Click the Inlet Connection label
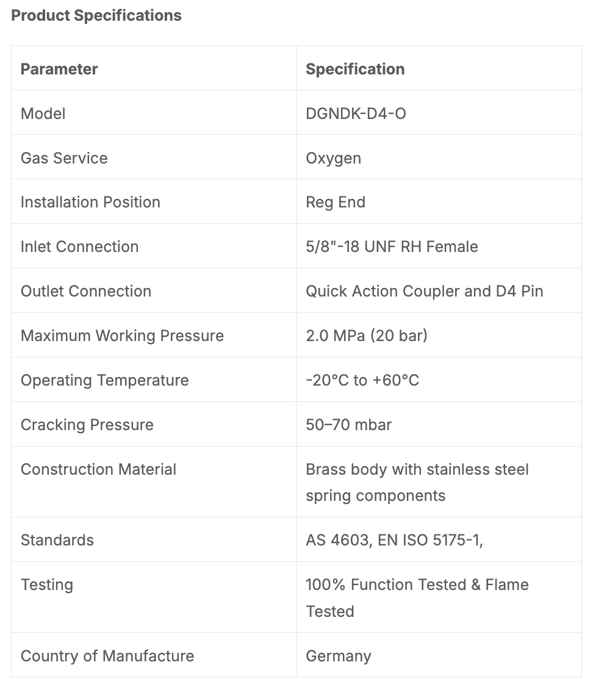This screenshot has height=687, width=593. (x=79, y=246)
